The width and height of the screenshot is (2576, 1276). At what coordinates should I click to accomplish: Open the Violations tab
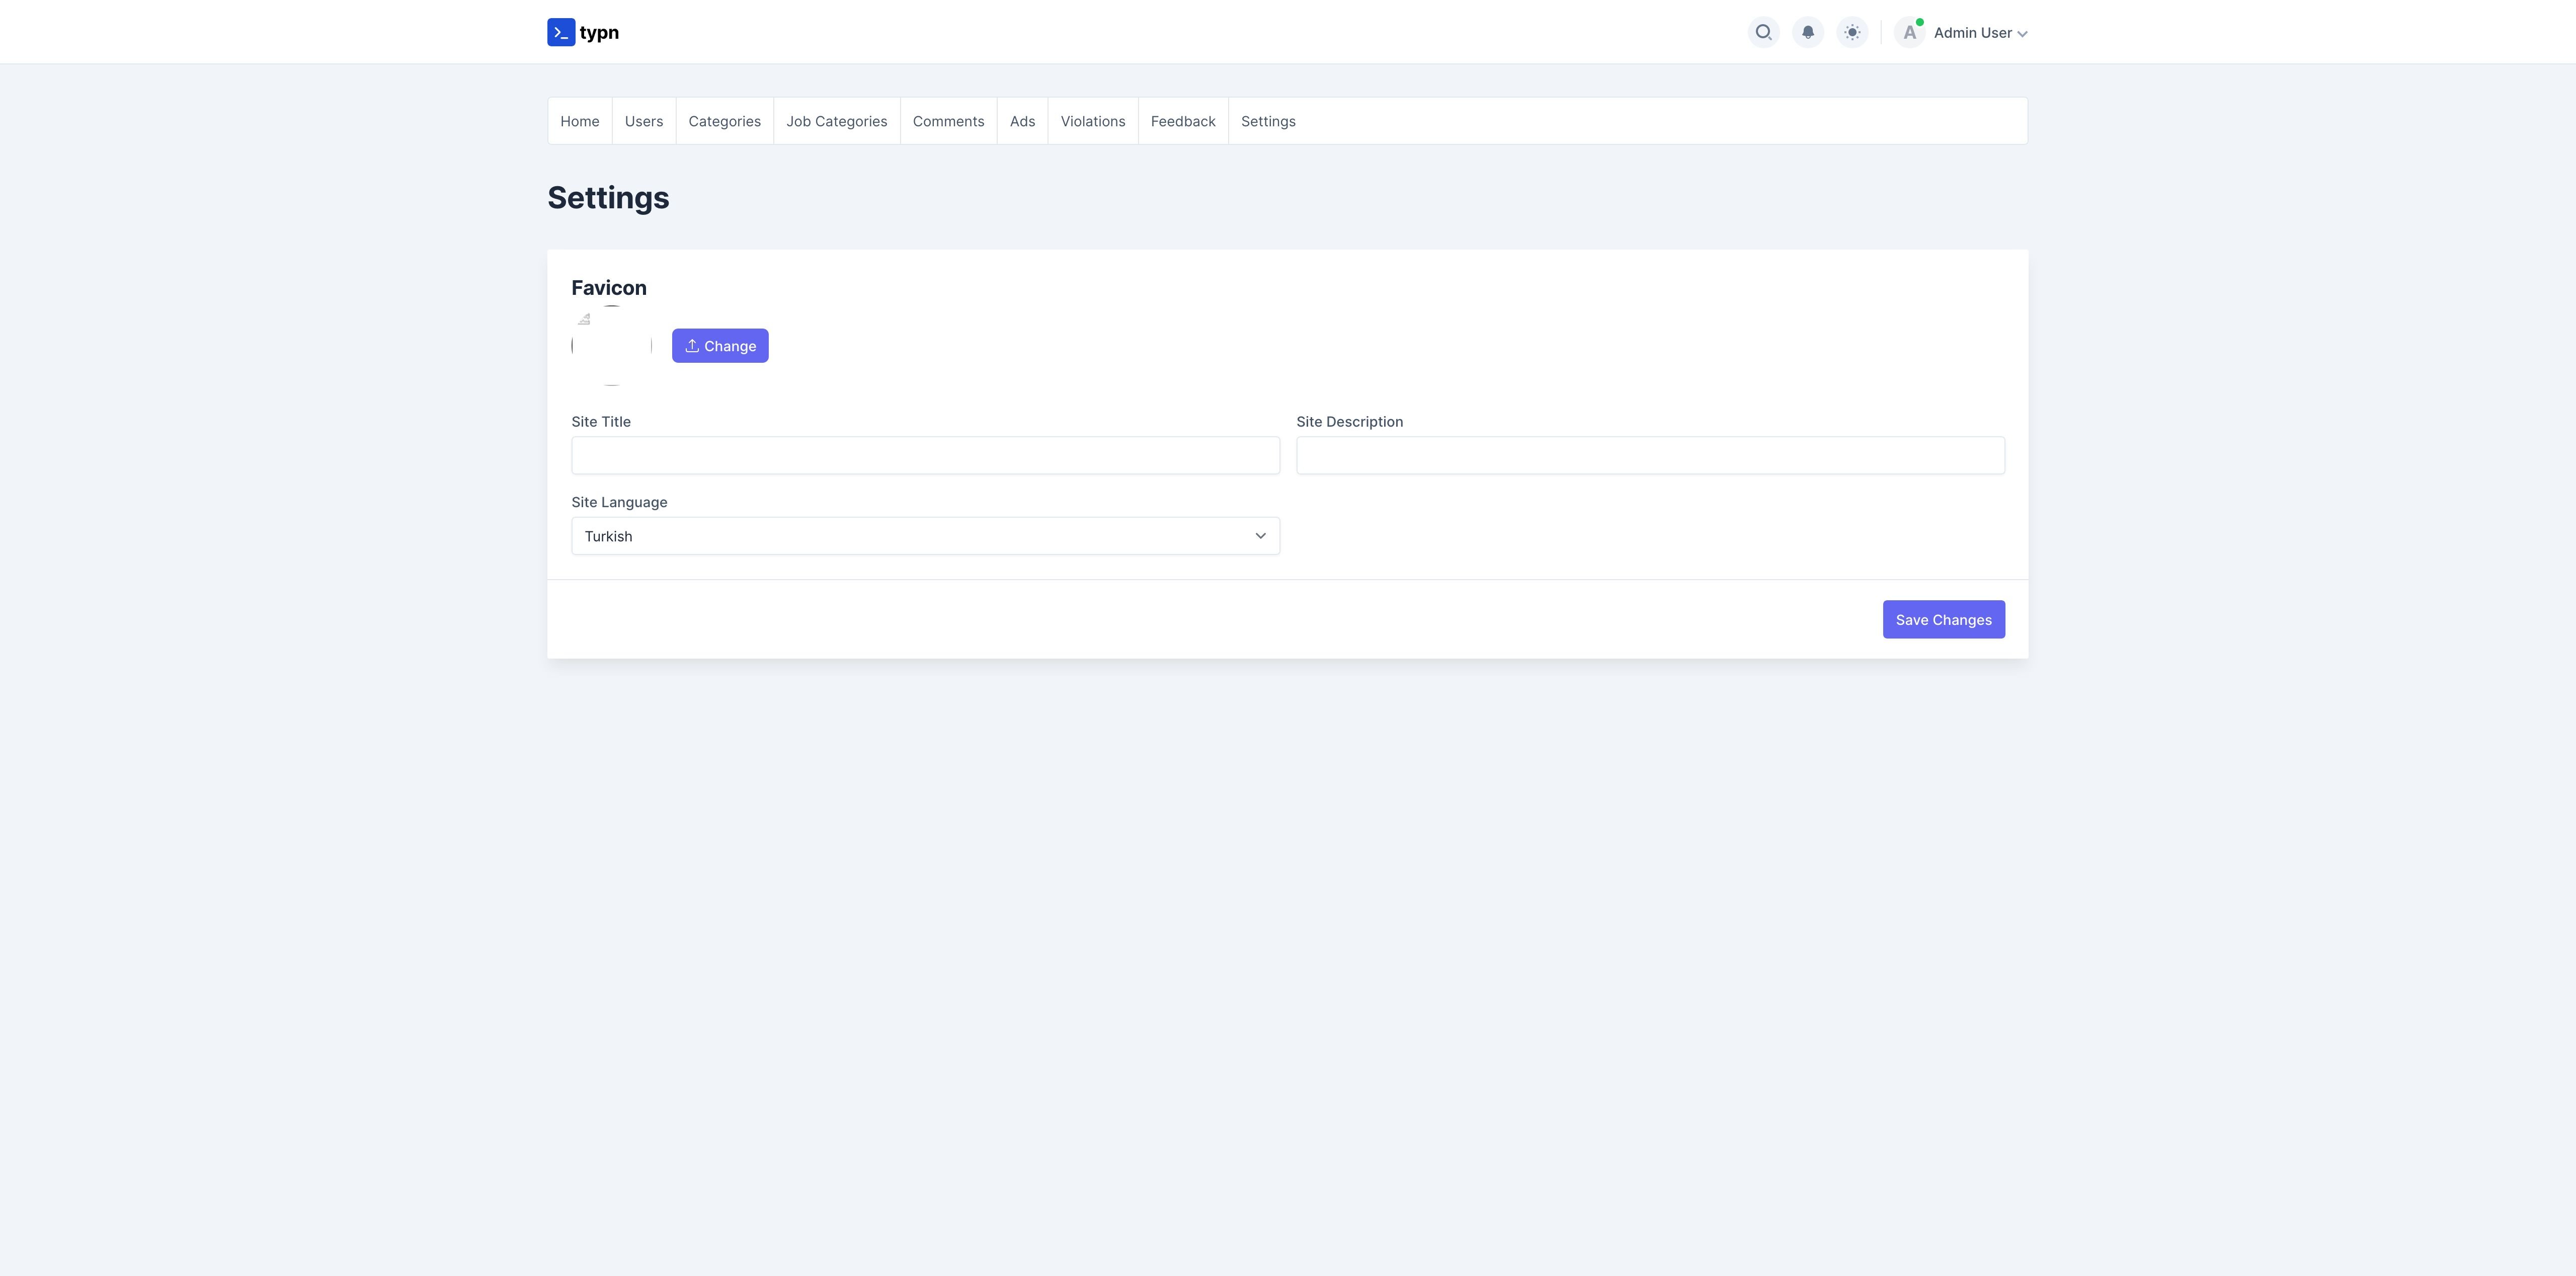click(x=1092, y=121)
